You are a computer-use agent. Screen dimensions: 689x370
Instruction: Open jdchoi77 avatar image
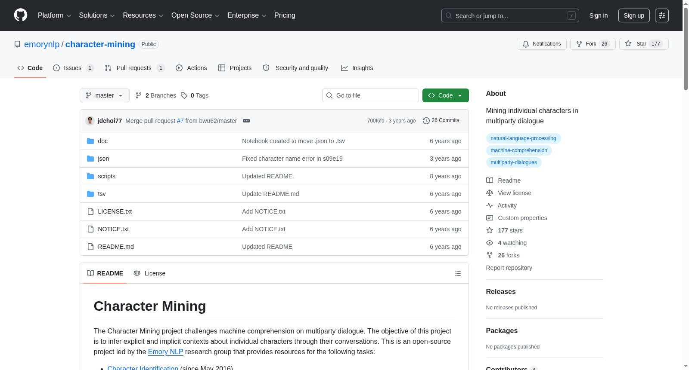90,121
